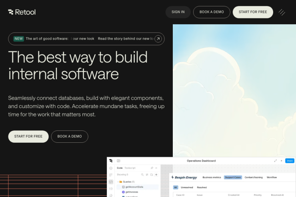Image resolution: width=296 pixels, height=197 pixels.
Task: Select the Resolved filter
Action: (x=202, y=187)
